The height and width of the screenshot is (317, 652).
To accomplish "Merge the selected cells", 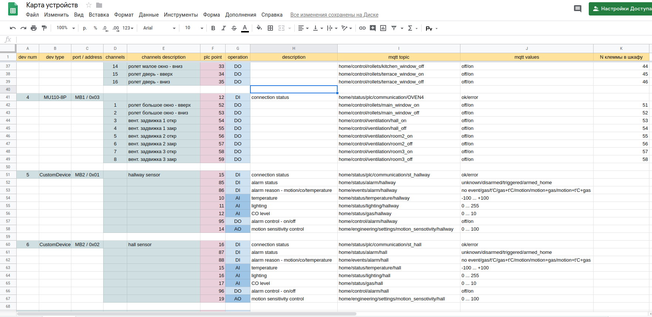I will tap(281, 28).
